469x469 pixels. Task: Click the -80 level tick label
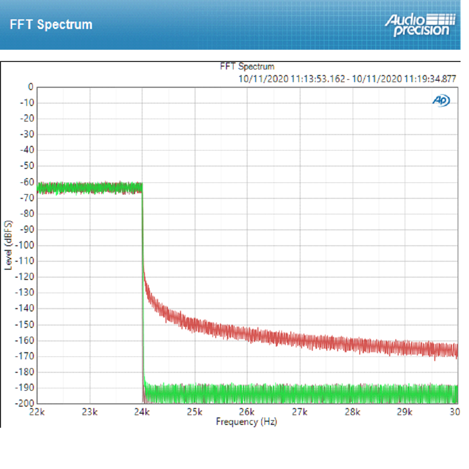(x=27, y=213)
